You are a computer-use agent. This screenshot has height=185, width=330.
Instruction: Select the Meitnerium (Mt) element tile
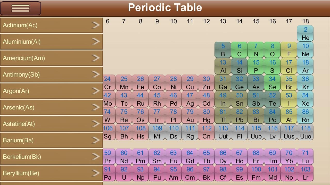(157, 132)
